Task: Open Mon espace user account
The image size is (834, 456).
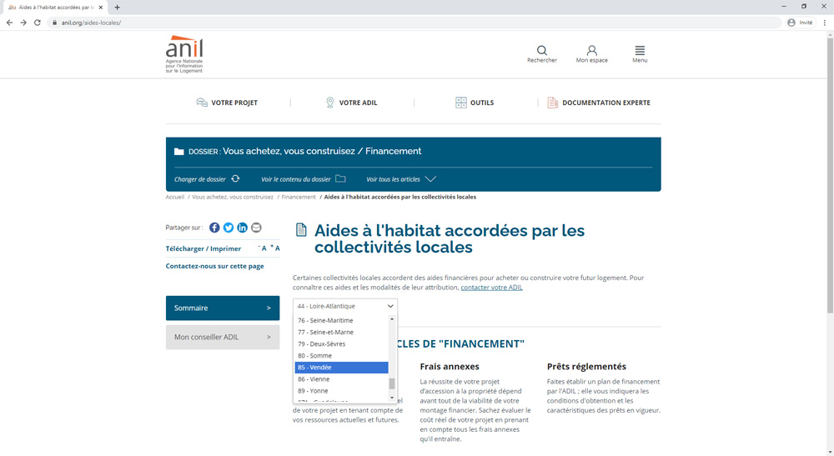Action: (591, 53)
